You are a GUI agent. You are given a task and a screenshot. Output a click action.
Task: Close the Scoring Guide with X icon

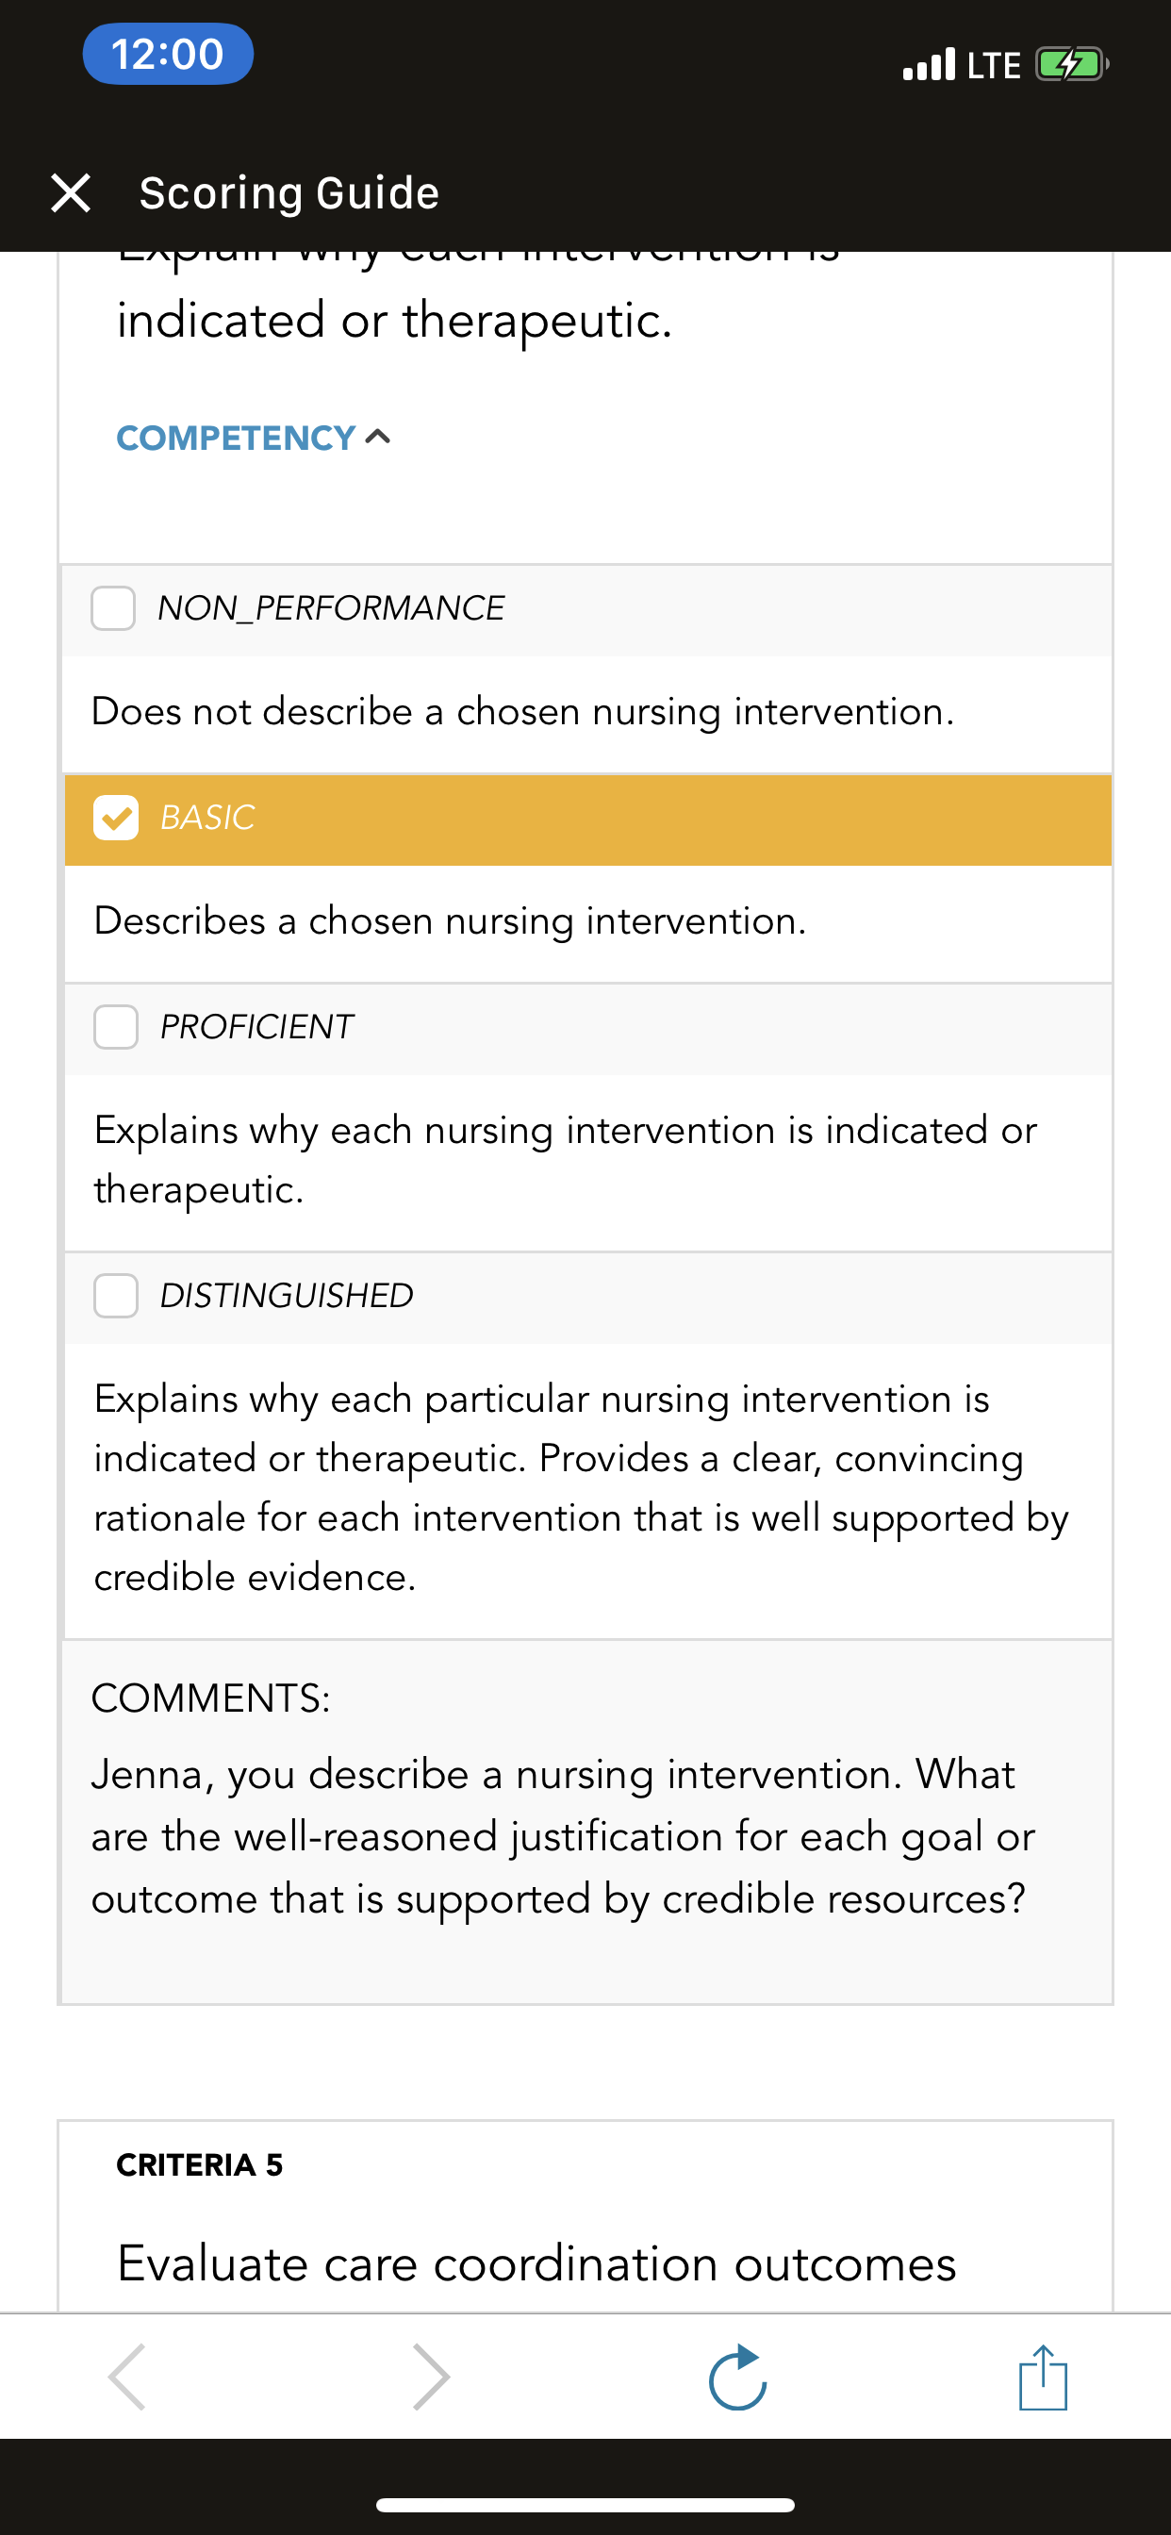point(71,193)
